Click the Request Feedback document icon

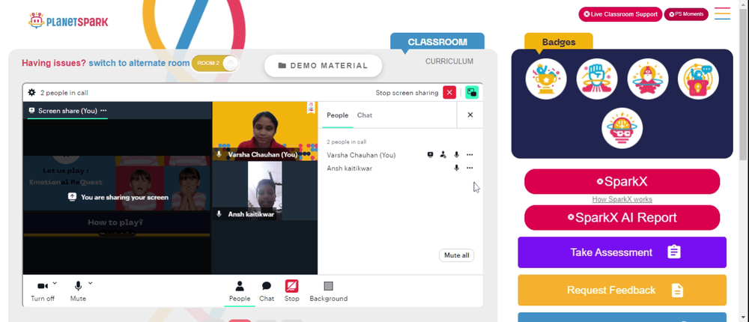coord(677,290)
